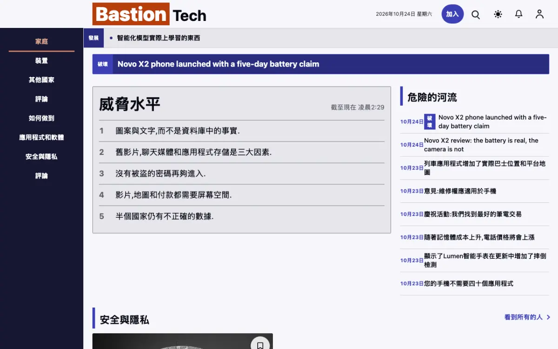Open the notifications bell
This screenshot has width=558, height=349.
coord(519,14)
